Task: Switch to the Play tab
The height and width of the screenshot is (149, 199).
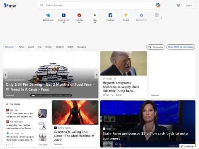Action: pos(39,47)
